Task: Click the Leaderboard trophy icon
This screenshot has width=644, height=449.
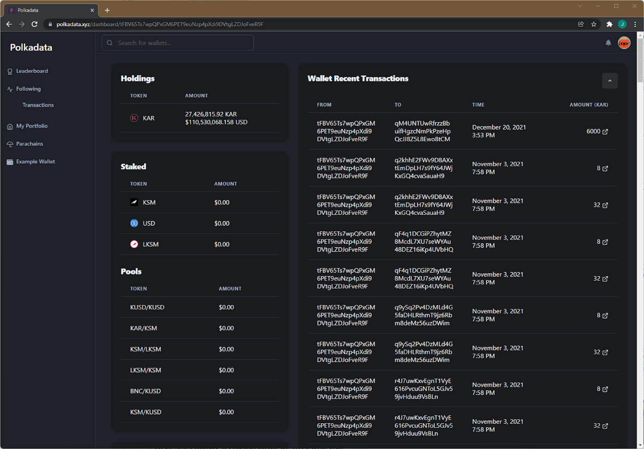Action: pyautogui.click(x=10, y=71)
